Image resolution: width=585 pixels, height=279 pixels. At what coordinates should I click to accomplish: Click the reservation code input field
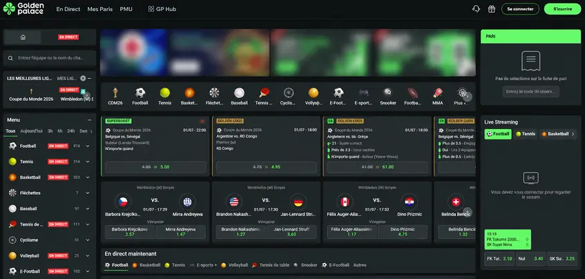click(531, 92)
